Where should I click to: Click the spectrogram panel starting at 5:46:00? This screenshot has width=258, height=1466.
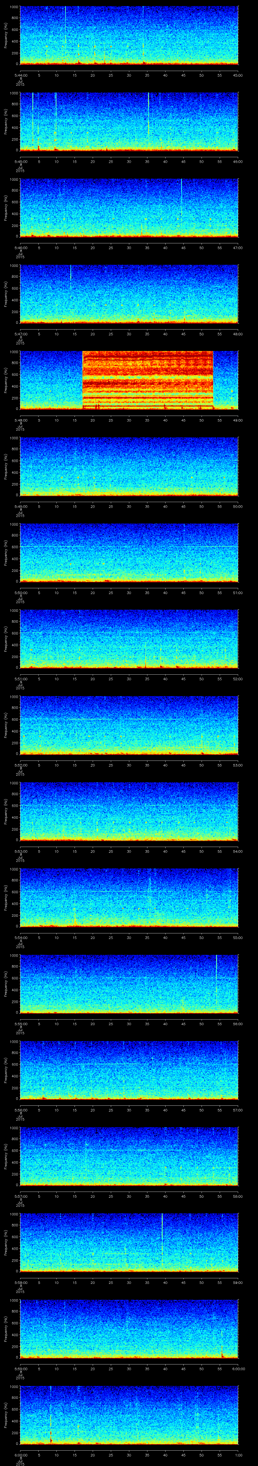[129, 208]
